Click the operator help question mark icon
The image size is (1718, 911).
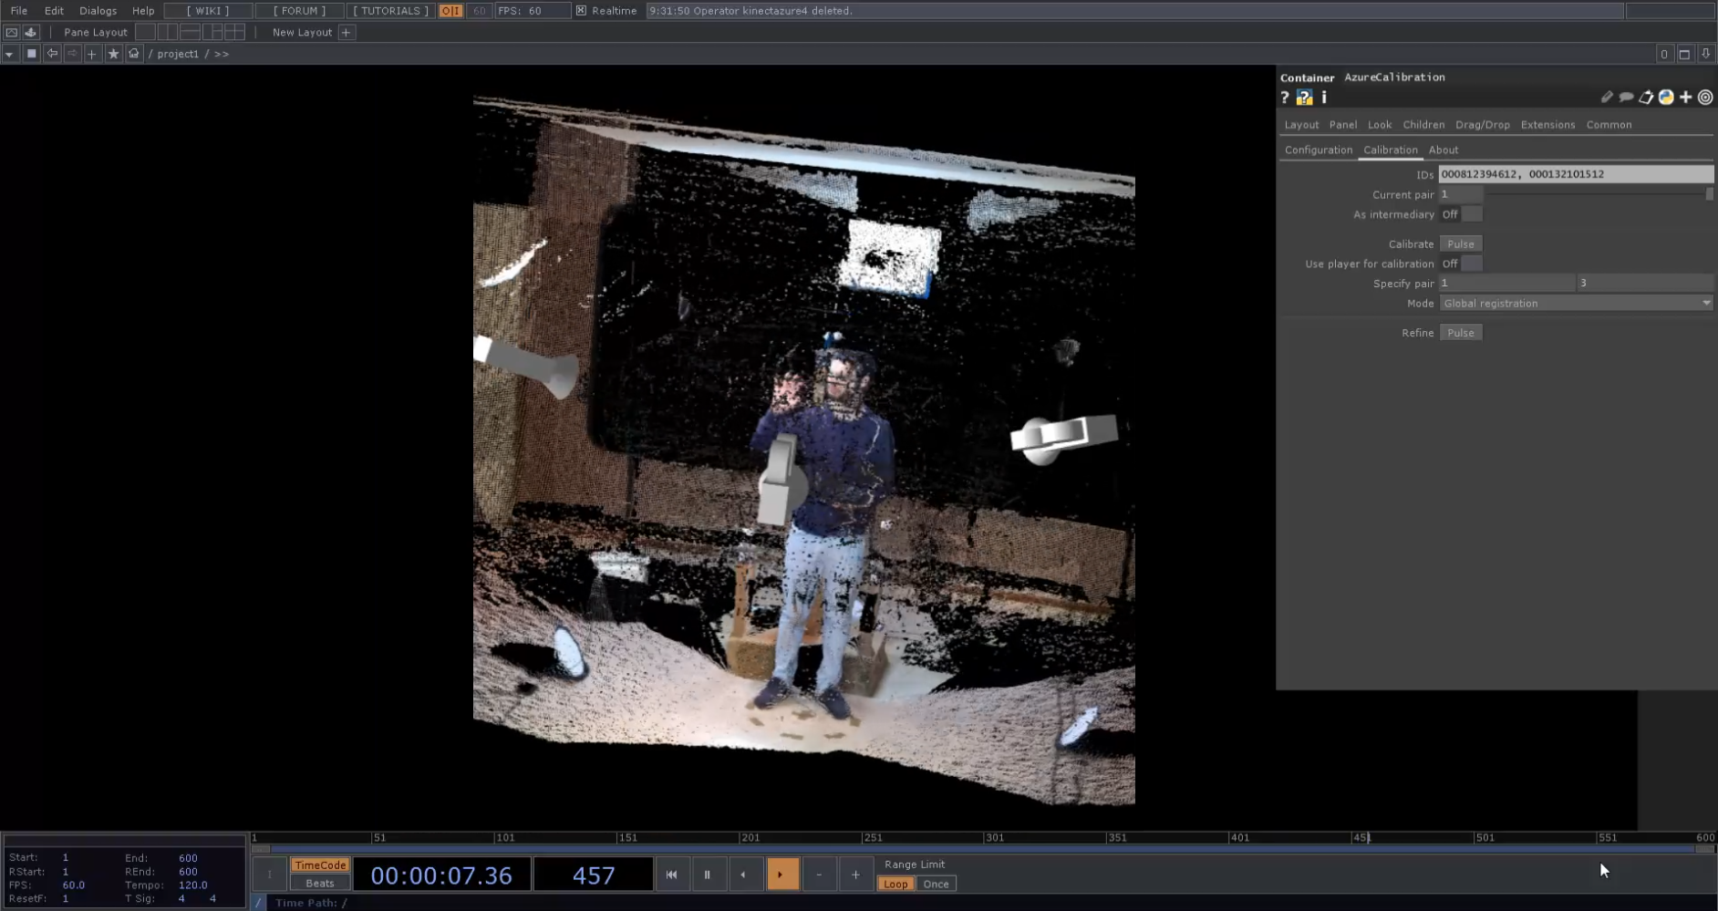click(1285, 98)
